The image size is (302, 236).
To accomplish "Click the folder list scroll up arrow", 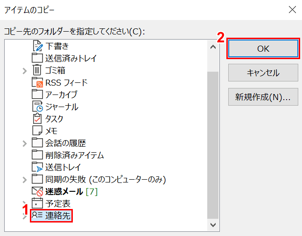I will [213, 47].
